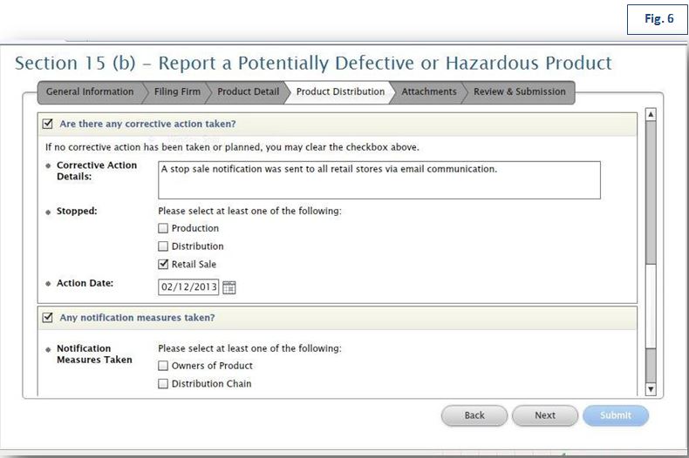This screenshot has height=458, width=689.
Task: Click the vertical scrollbar thumb
Action: (650, 192)
